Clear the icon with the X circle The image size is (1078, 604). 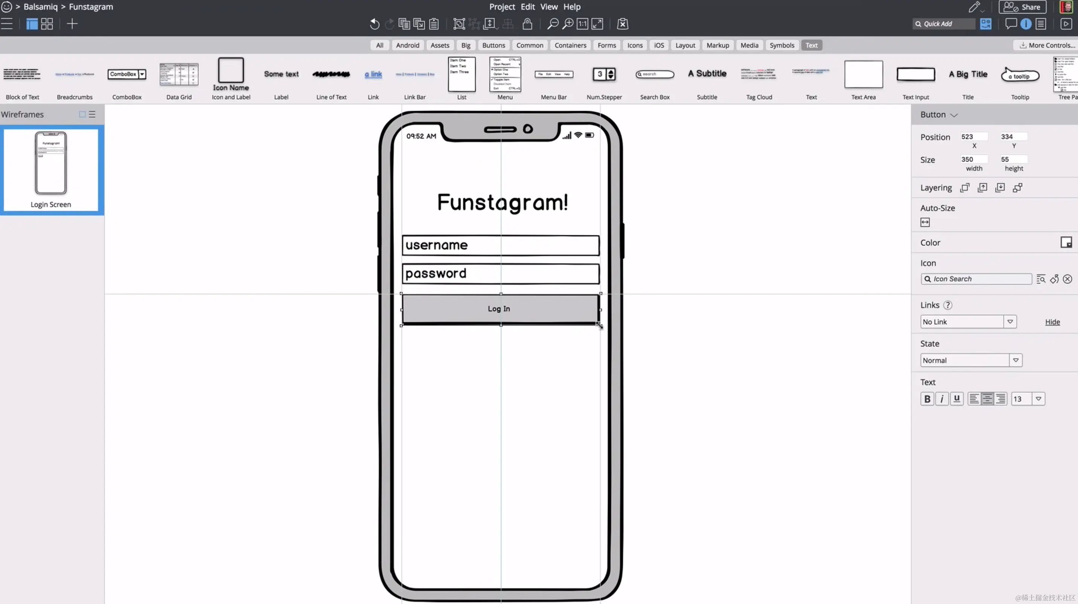[1067, 279]
